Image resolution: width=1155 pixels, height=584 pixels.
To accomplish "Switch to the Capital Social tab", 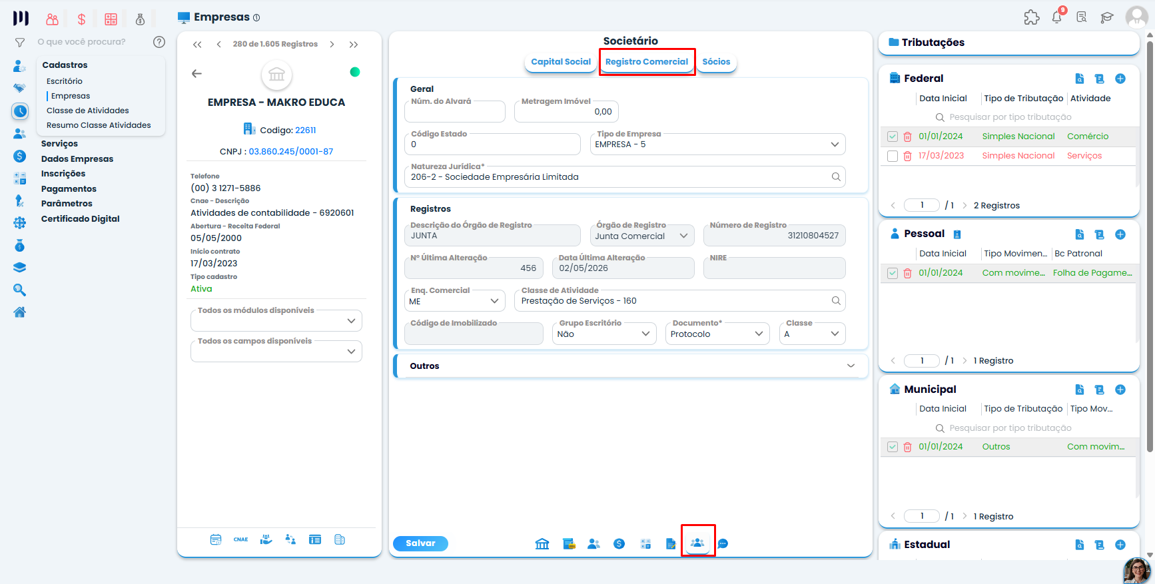I will coord(561,62).
